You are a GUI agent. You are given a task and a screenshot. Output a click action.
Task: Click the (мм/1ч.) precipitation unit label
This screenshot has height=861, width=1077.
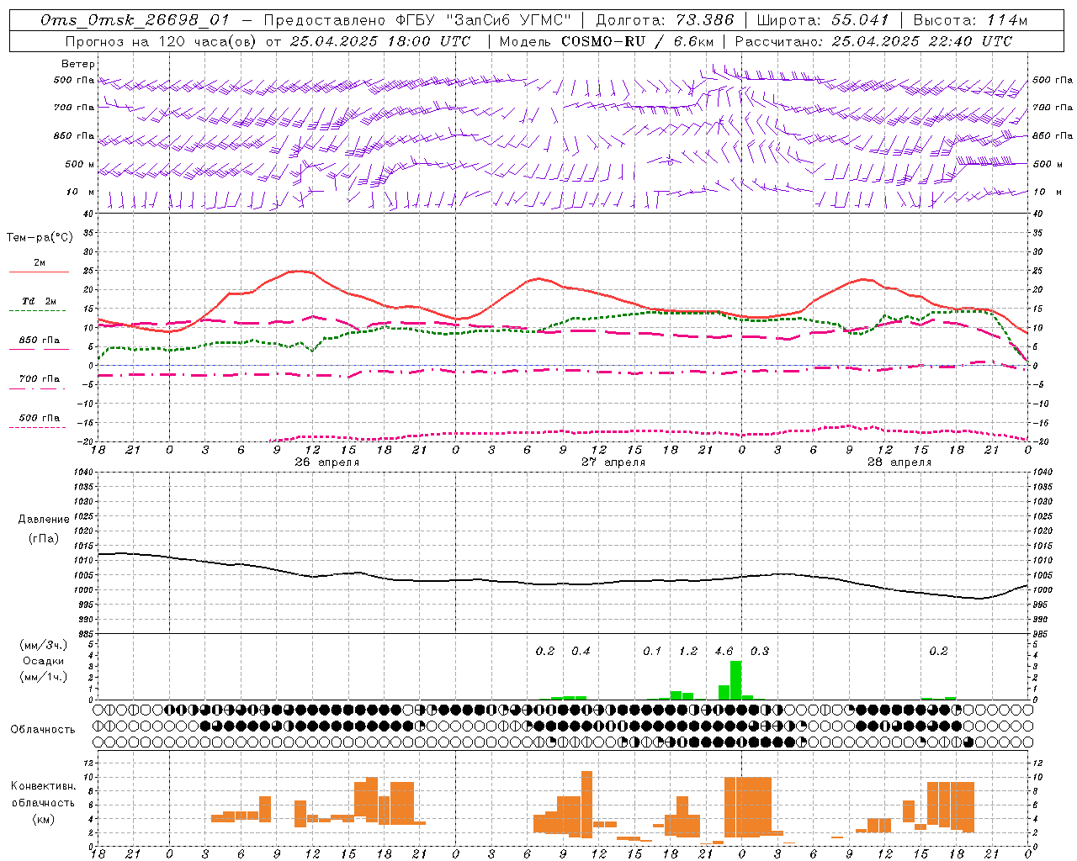pos(43,677)
